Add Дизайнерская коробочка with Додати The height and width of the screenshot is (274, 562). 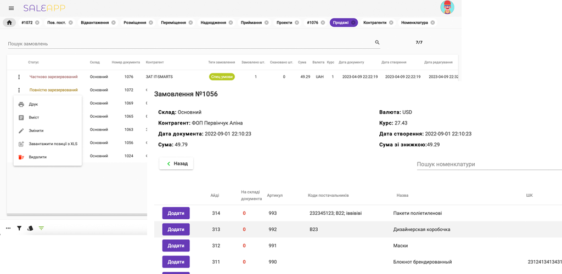point(176,229)
